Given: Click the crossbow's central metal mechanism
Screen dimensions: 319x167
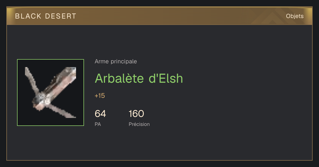Looking at the screenshot, I should pos(43,99).
